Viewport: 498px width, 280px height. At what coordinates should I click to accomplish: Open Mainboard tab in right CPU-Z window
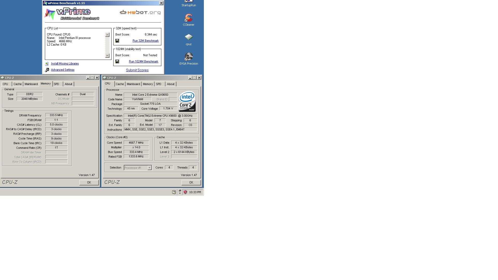coord(133,84)
